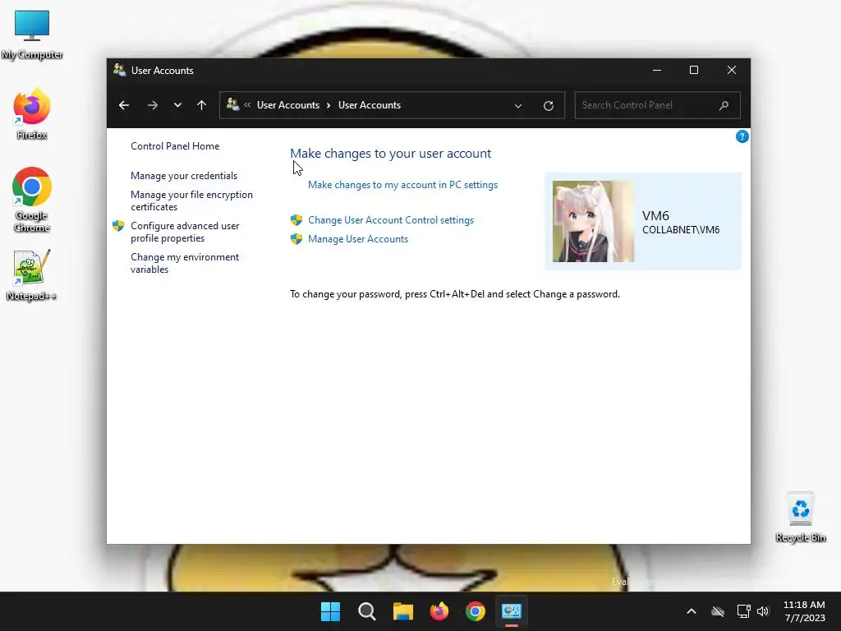Refresh the Control Panel view

548,106
